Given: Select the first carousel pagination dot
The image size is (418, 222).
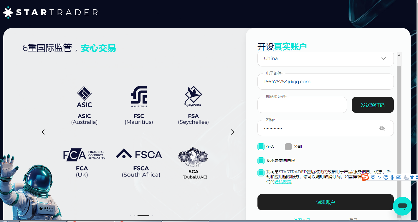Looking at the screenshot, I should (130, 215).
